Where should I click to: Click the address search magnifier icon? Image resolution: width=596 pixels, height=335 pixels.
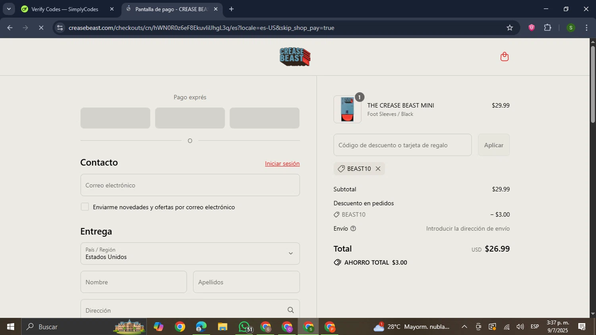coord(290,310)
